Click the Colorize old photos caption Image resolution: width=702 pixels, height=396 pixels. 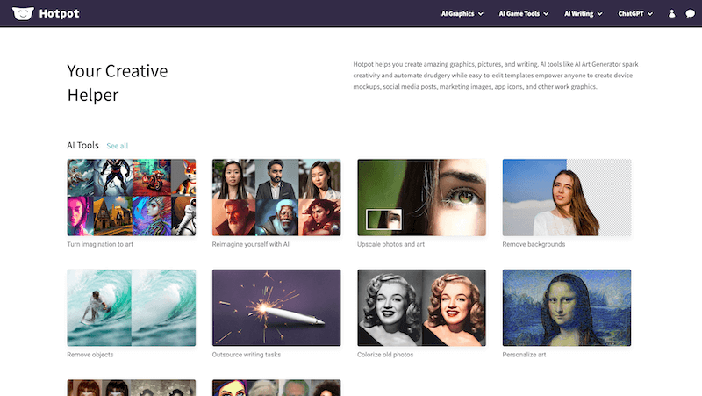(385, 355)
